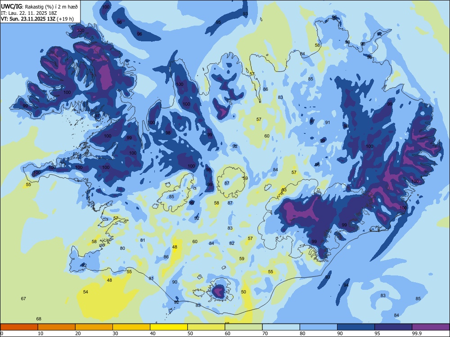Image resolution: width=450 pixels, height=337 pixels.
Task: Click the title text 'Rakastig (%) í 2 m hæð'
Action: click(51, 7)
